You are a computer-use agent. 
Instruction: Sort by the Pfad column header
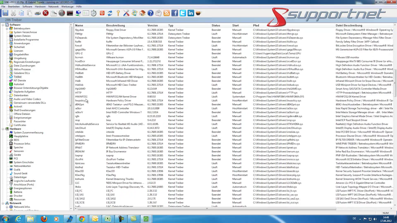256,25
